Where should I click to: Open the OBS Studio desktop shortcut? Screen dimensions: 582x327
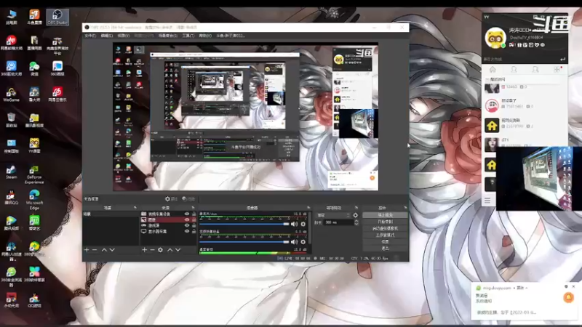(x=57, y=17)
